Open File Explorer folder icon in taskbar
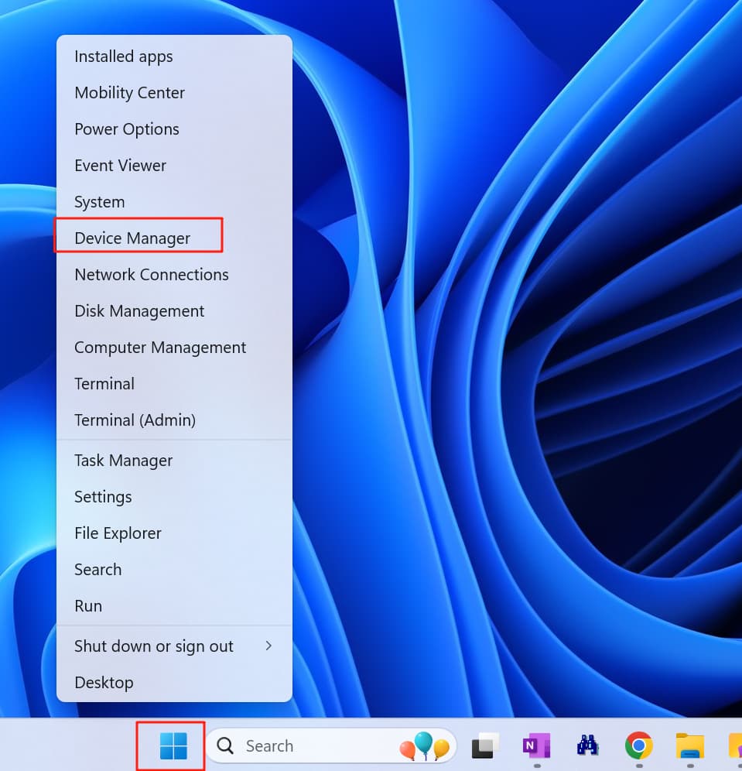The height and width of the screenshot is (771, 742). 689,745
